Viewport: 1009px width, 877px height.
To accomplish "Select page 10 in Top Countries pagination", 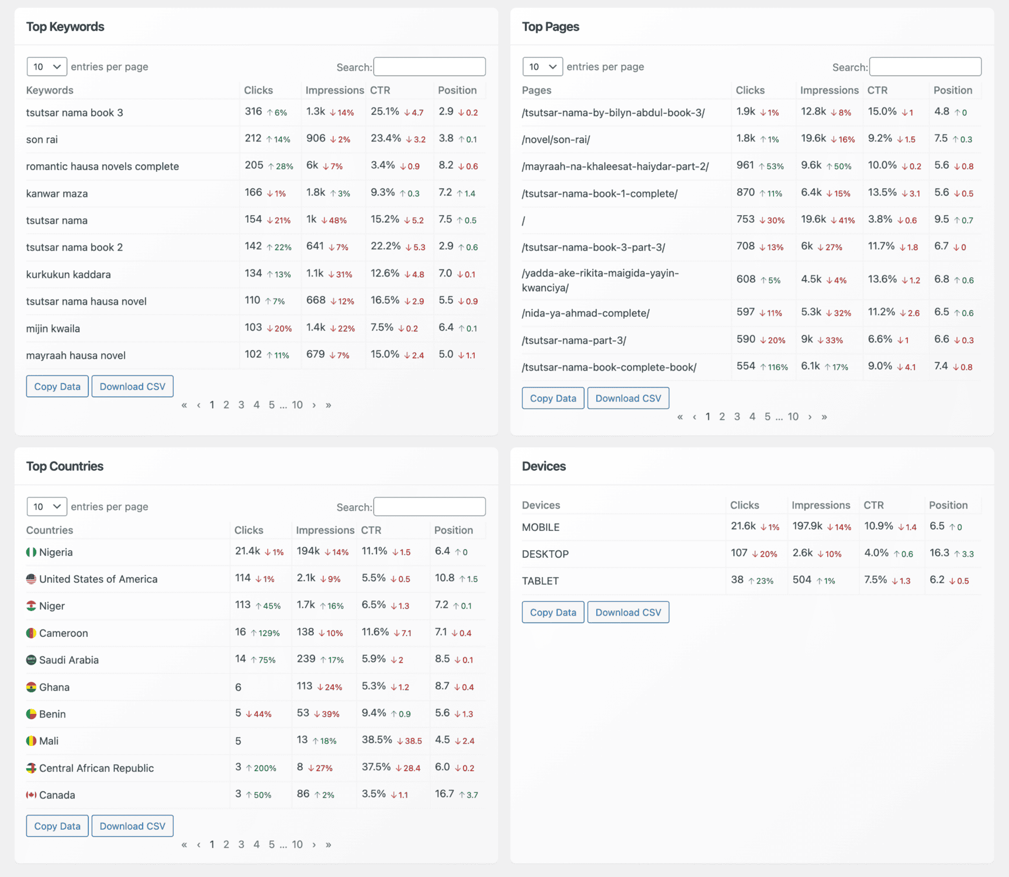I will point(297,844).
